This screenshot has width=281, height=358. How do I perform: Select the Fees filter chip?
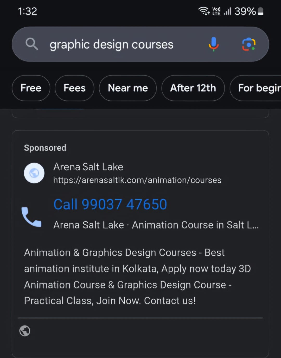point(74,88)
